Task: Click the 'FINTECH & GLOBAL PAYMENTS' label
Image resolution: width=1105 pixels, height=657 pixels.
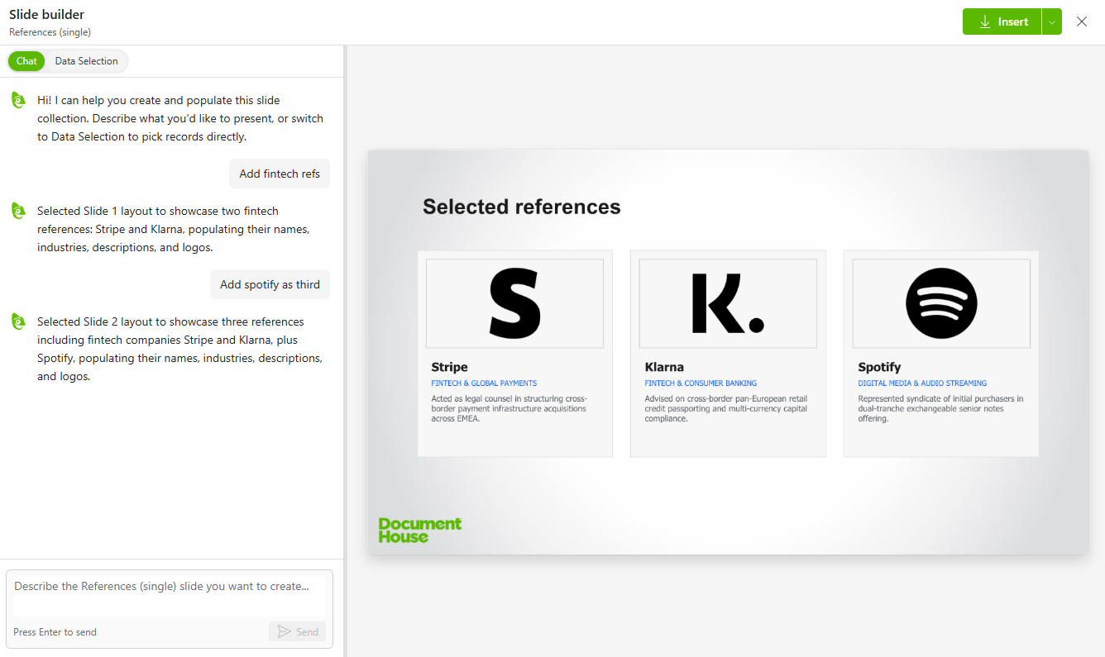Action: (x=484, y=383)
